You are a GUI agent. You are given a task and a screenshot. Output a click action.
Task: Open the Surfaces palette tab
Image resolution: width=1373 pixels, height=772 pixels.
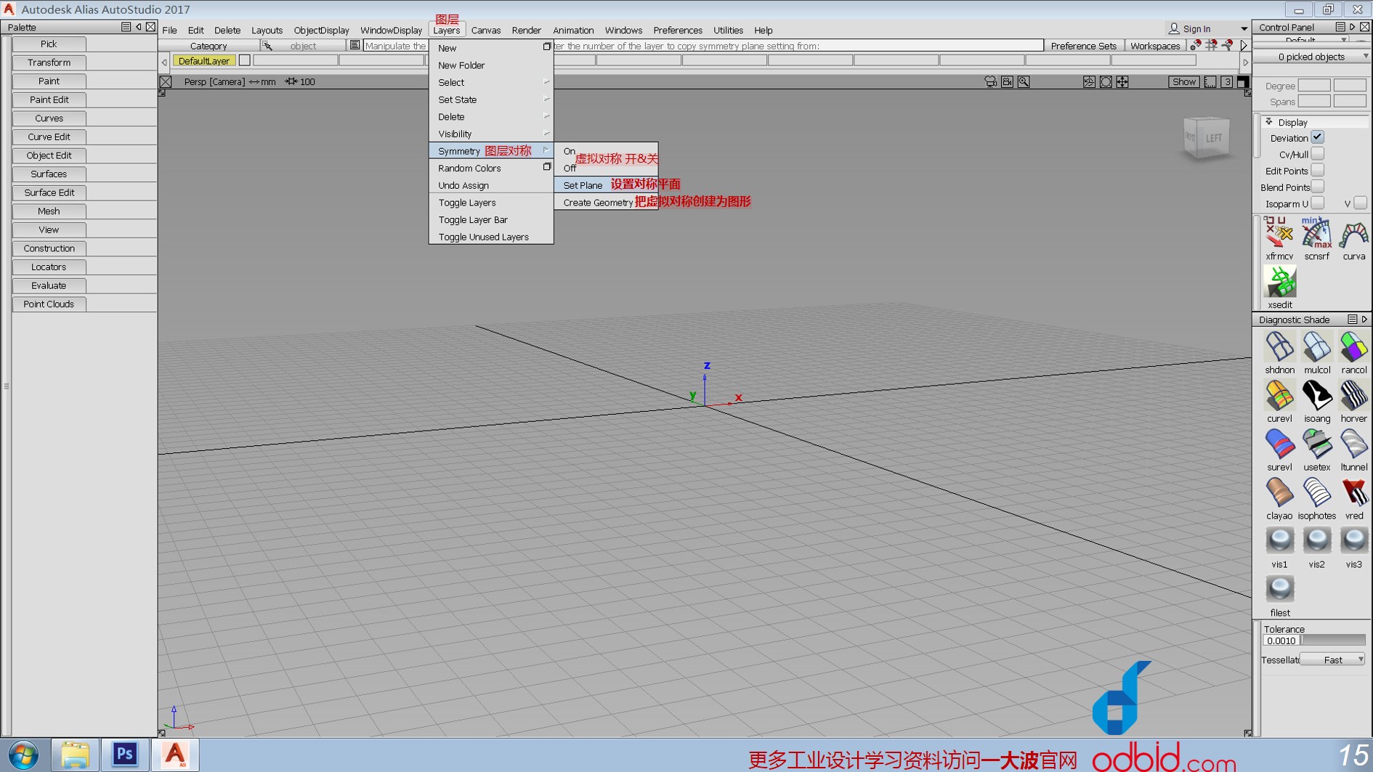coord(49,174)
